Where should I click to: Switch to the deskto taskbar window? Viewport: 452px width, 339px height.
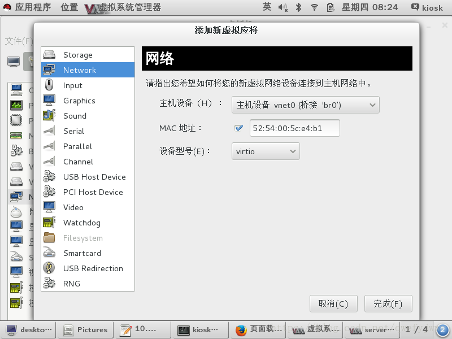(x=29, y=330)
